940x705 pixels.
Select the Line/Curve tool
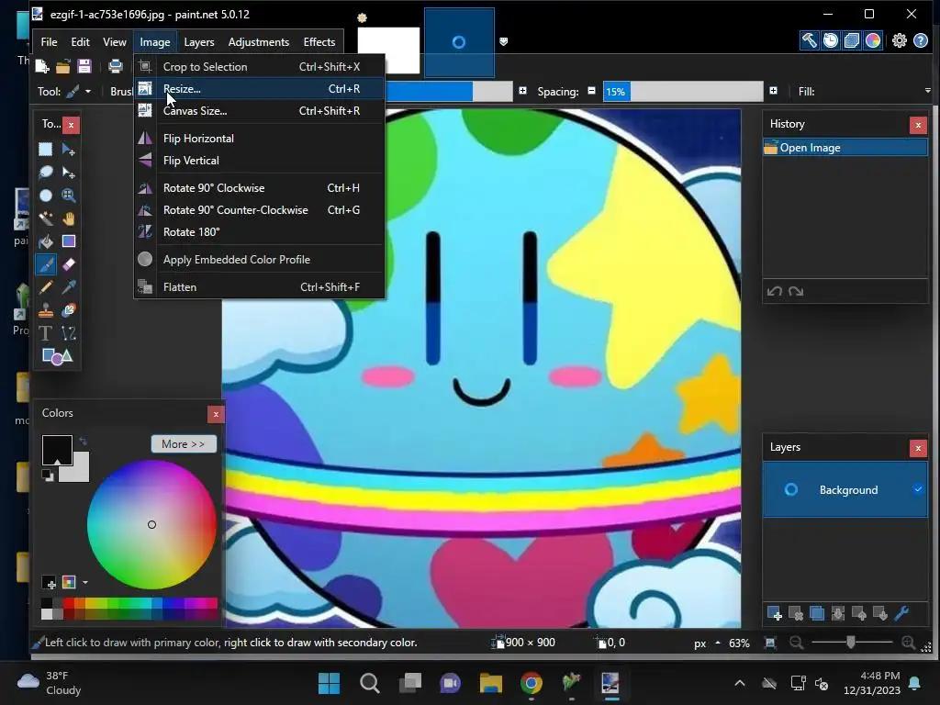(x=68, y=332)
